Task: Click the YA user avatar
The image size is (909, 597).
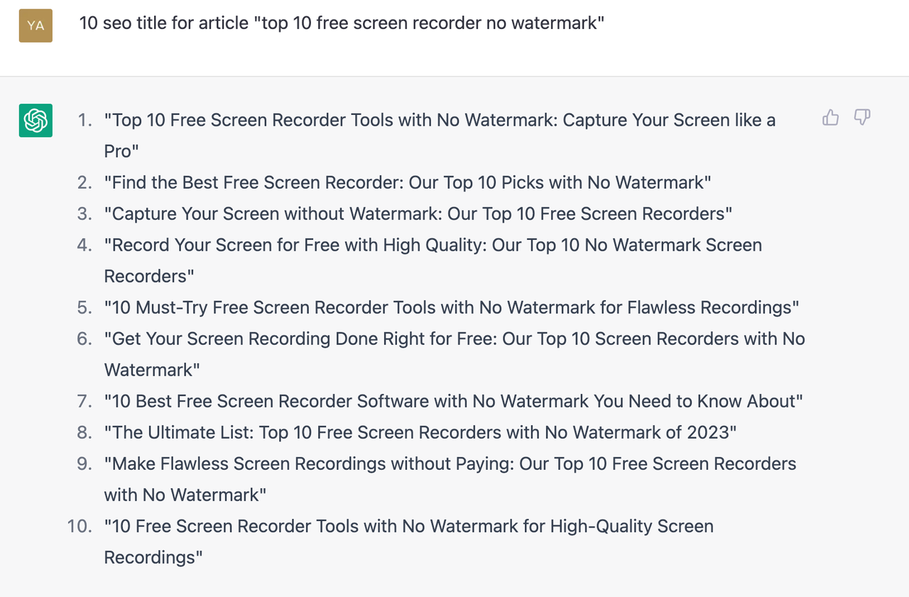Action: [36, 26]
